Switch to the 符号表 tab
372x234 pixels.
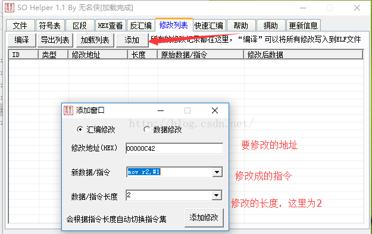tap(50, 26)
